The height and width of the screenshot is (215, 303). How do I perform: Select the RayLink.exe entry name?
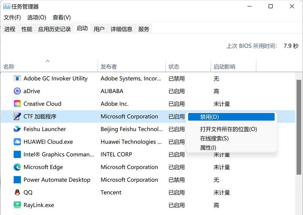click(39, 205)
